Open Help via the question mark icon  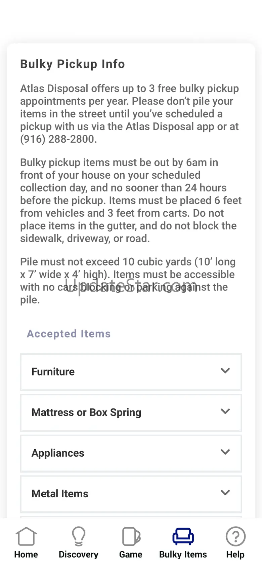point(235,536)
